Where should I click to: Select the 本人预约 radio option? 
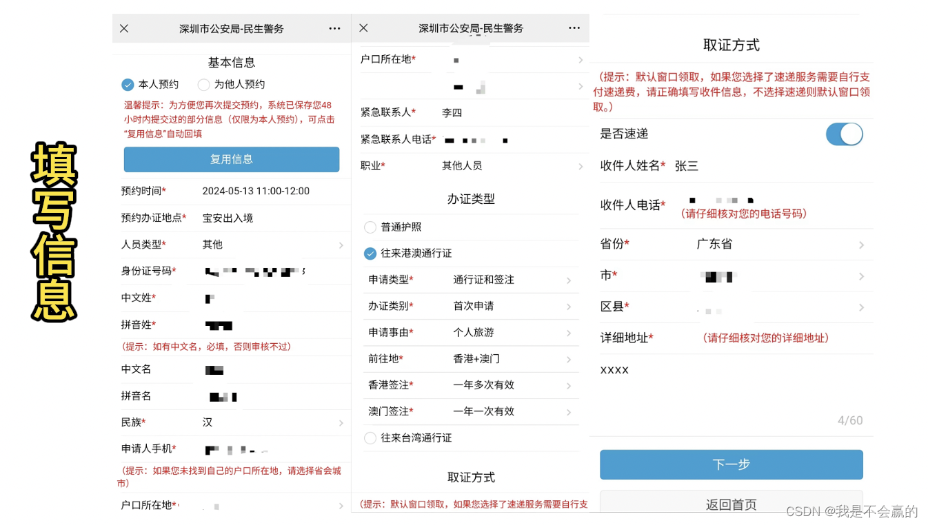[128, 85]
